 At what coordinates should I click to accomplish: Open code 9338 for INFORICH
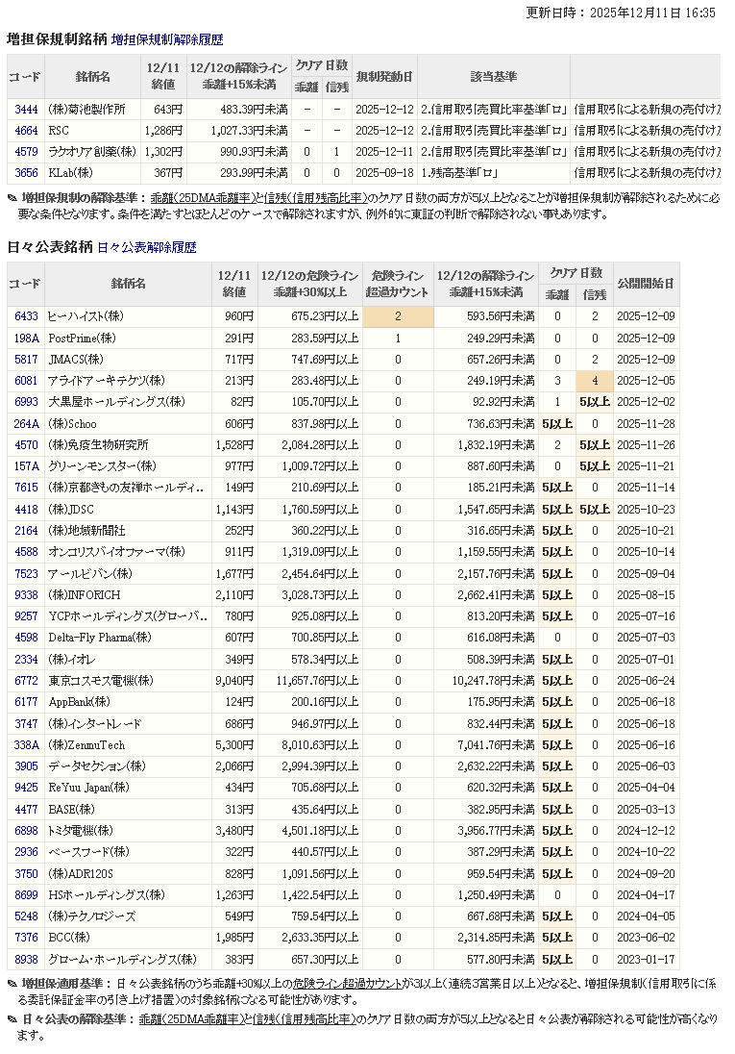(x=26, y=595)
